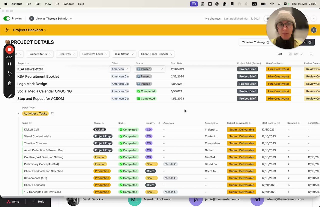The image size is (320, 207).
Task: Click the back arrow icon beside Projects Backend
Action: 6,30
